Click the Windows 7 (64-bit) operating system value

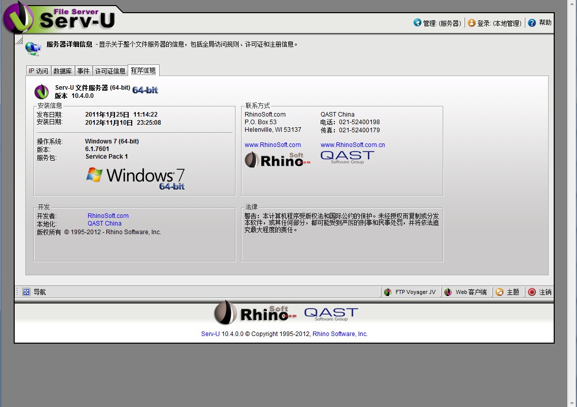112,141
